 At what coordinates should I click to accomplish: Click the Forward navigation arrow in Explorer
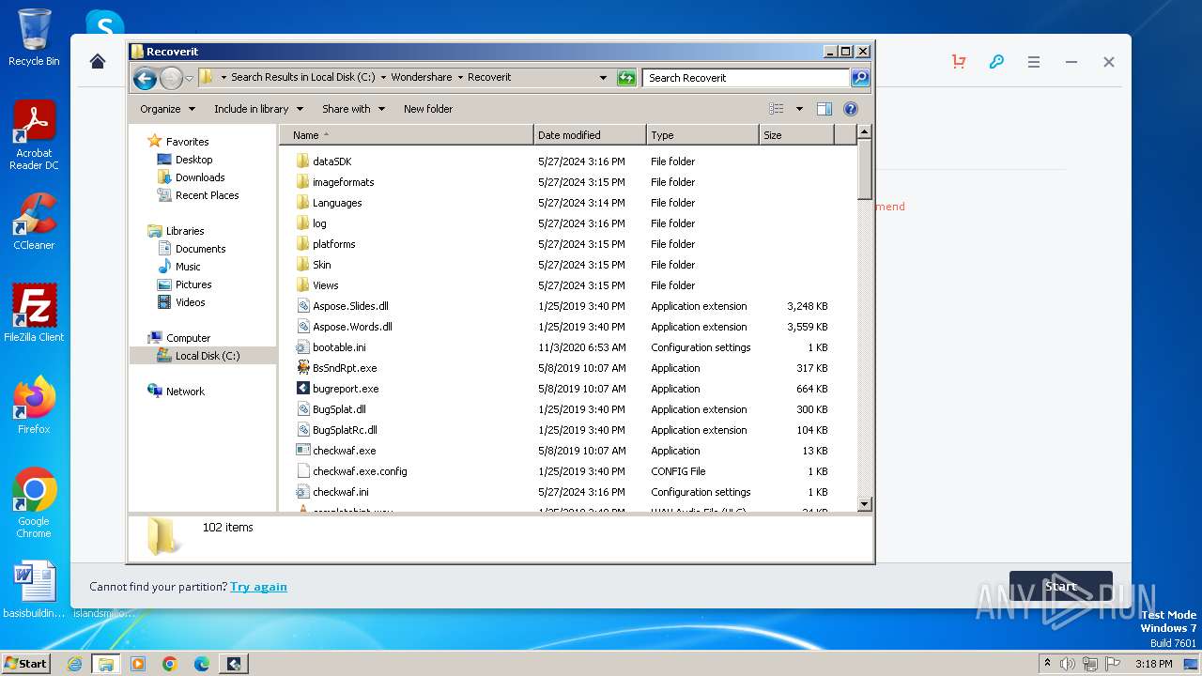[x=171, y=78]
